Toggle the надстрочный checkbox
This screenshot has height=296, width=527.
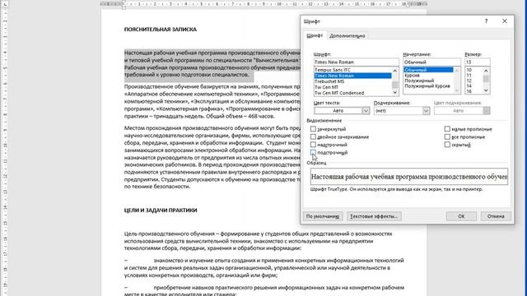click(313, 145)
